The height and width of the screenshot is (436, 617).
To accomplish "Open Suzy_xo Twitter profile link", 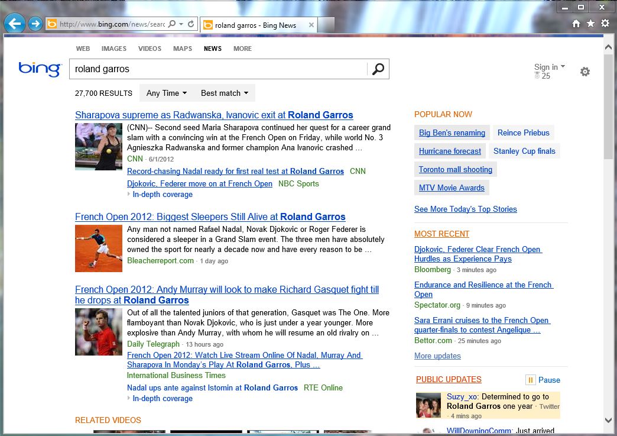I will [x=462, y=396].
